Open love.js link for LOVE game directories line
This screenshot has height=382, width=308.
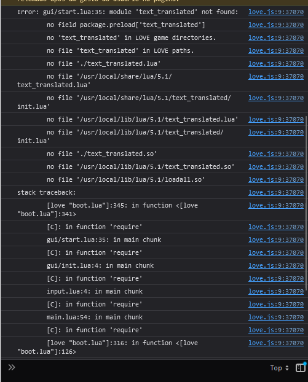pos(276,37)
